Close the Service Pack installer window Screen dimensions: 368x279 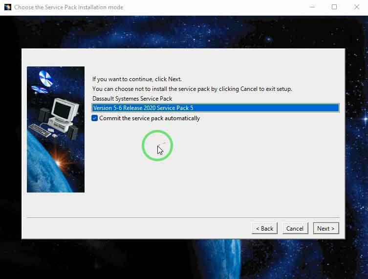[x=357, y=7]
